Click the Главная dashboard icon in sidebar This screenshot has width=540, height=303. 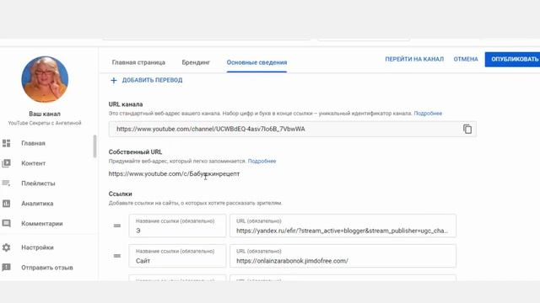(x=6, y=143)
